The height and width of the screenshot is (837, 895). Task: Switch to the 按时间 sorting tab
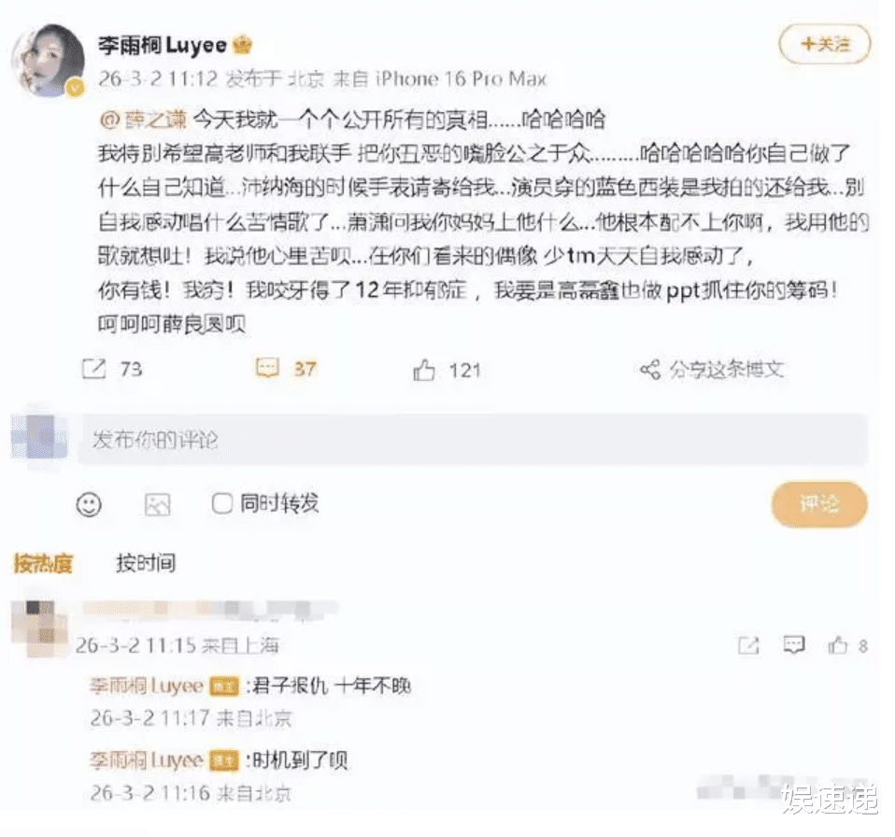(146, 563)
